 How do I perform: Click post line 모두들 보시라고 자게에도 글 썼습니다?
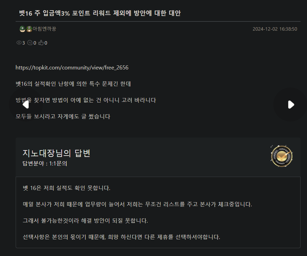click(x=63, y=116)
